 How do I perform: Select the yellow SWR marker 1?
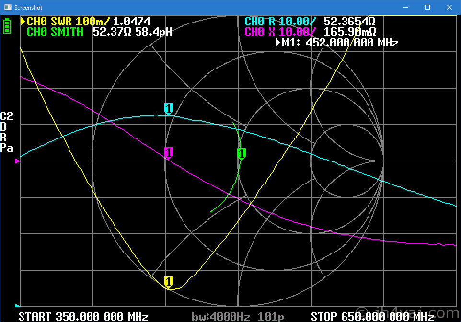[168, 281]
